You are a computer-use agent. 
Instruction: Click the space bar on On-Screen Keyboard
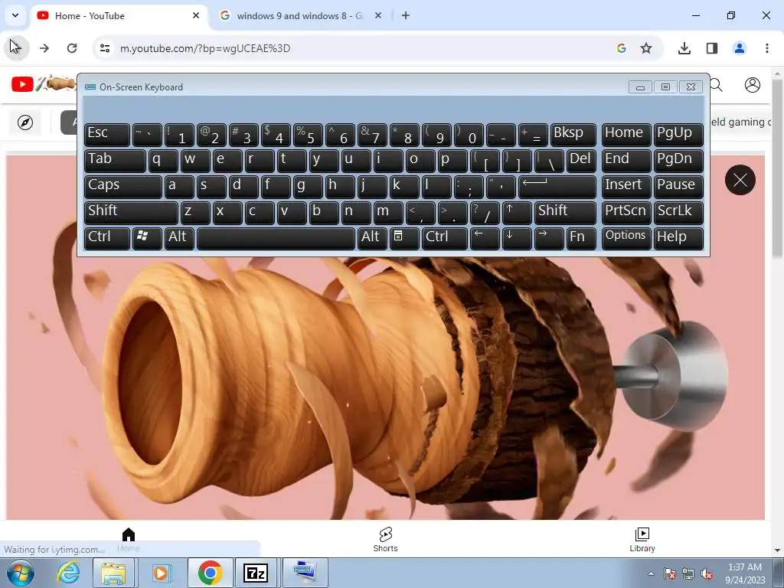pyautogui.click(x=276, y=239)
